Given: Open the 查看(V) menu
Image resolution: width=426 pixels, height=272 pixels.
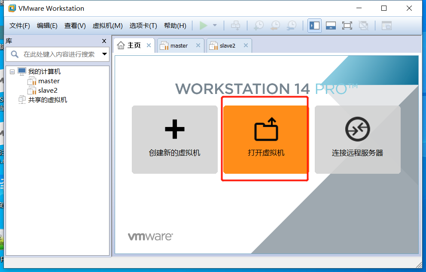Looking at the screenshot, I should pos(75,26).
